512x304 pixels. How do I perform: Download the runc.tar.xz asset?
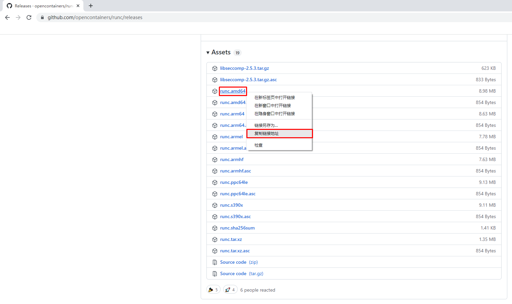click(x=231, y=240)
